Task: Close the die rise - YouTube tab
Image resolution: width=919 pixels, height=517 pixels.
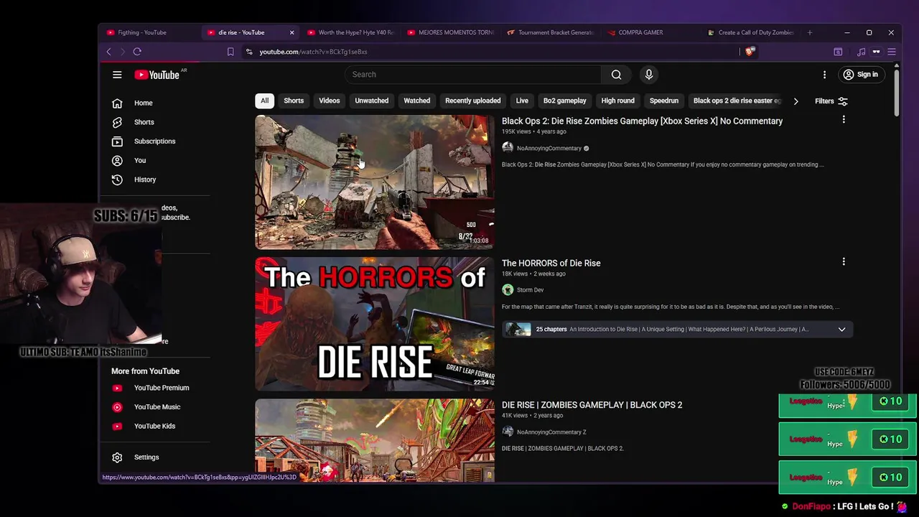Action: click(x=291, y=32)
